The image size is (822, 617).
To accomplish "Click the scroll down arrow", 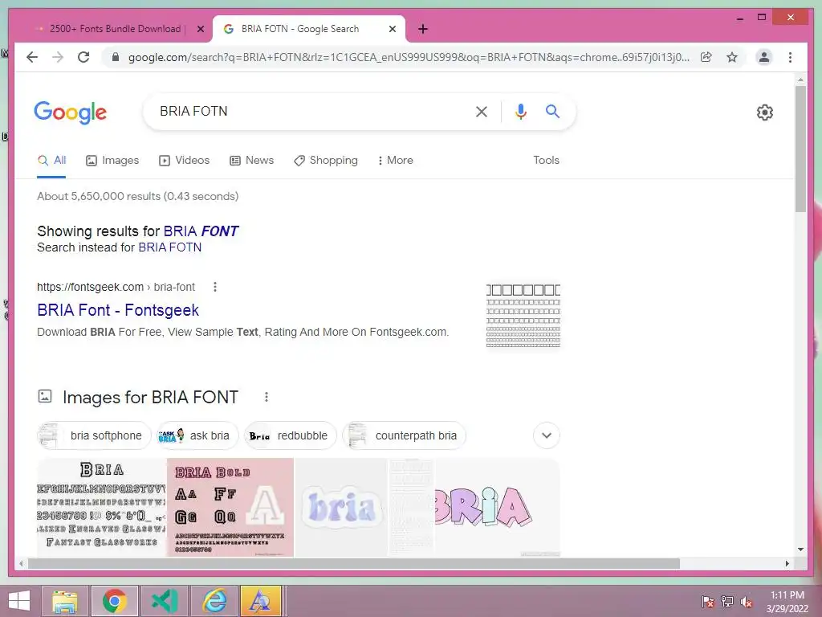I will pos(800,550).
